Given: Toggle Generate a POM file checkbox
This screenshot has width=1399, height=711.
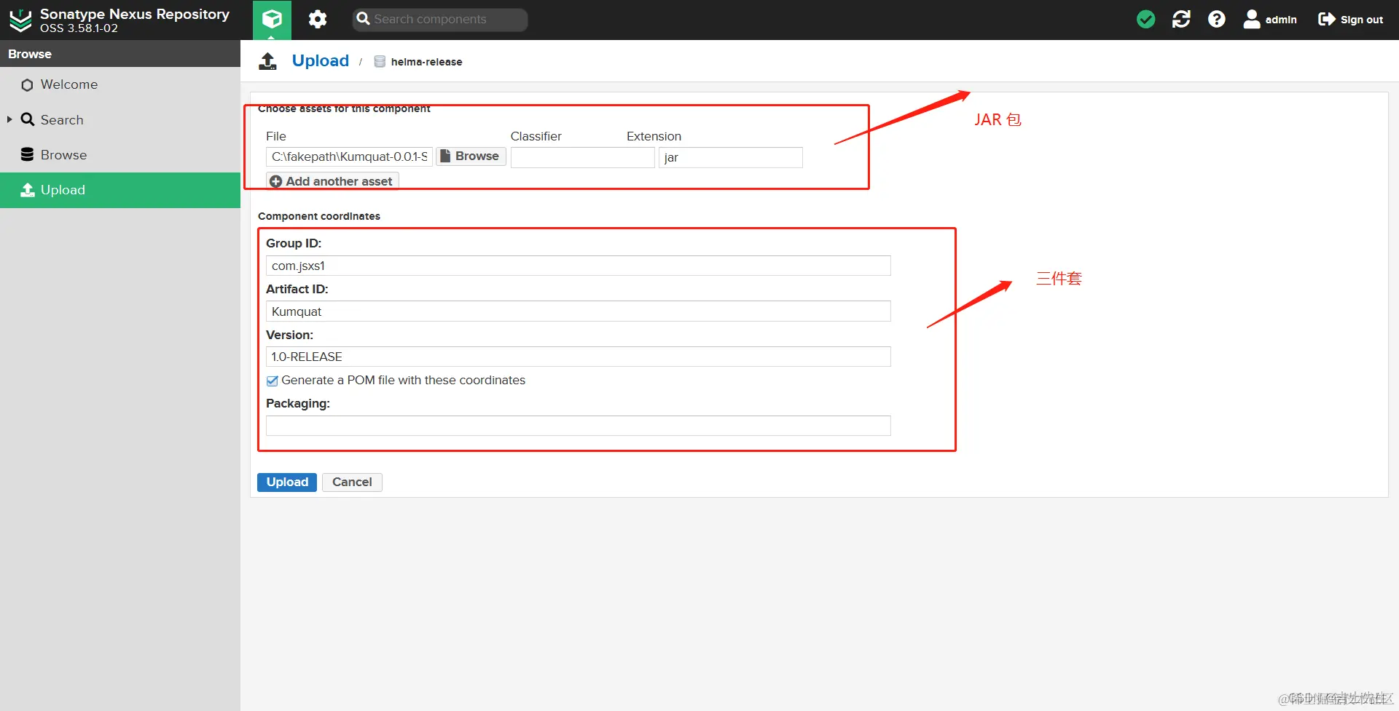Looking at the screenshot, I should tap(272, 381).
